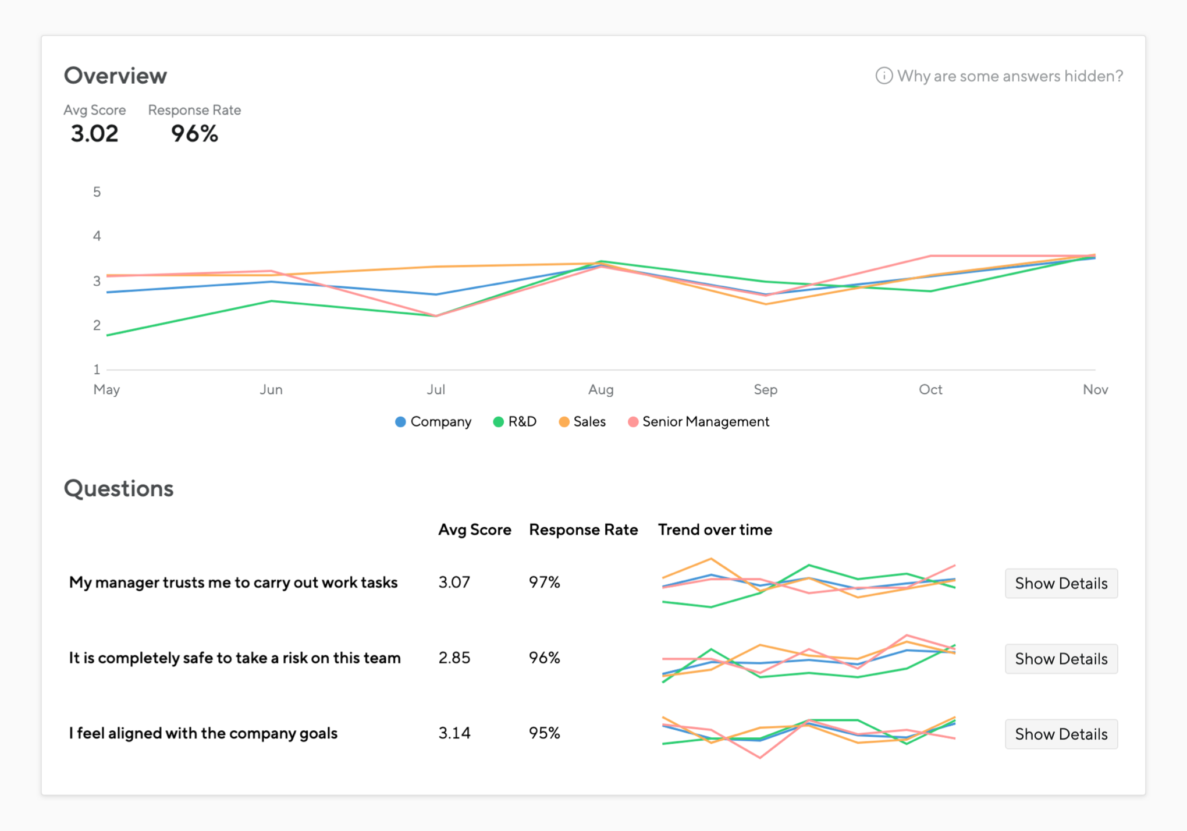Toggle Sales series in chart legend
The image size is (1187, 831).
coord(589,422)
